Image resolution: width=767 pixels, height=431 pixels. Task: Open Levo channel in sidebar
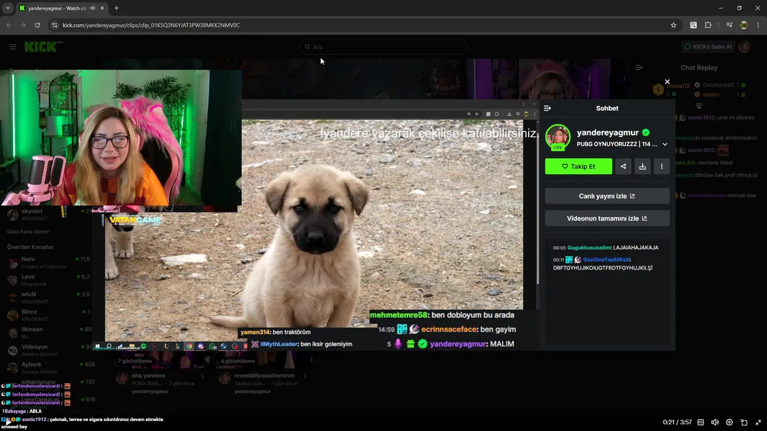[48, 280]
